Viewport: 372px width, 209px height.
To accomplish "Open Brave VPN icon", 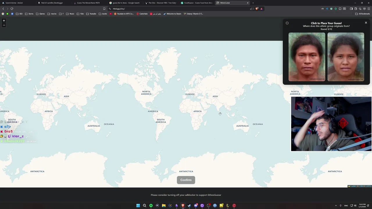I will coord(364,9).
